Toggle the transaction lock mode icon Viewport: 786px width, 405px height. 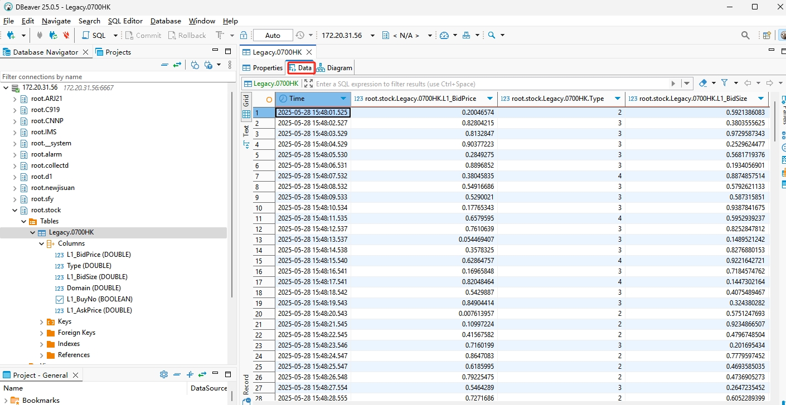(243, 35)
